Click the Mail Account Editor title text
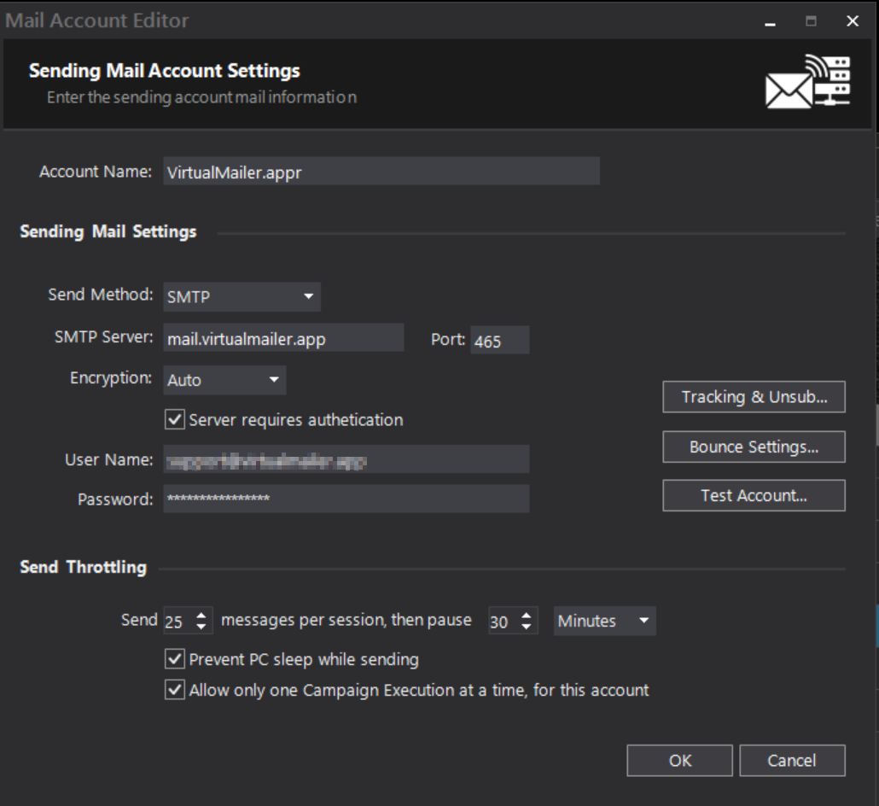This screenshot has width=879, height=806. [x=97, y=20]
